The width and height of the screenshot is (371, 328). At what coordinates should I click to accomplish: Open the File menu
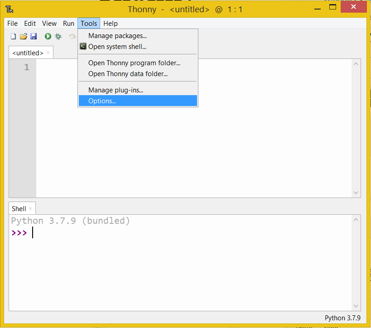pos(12,24)
